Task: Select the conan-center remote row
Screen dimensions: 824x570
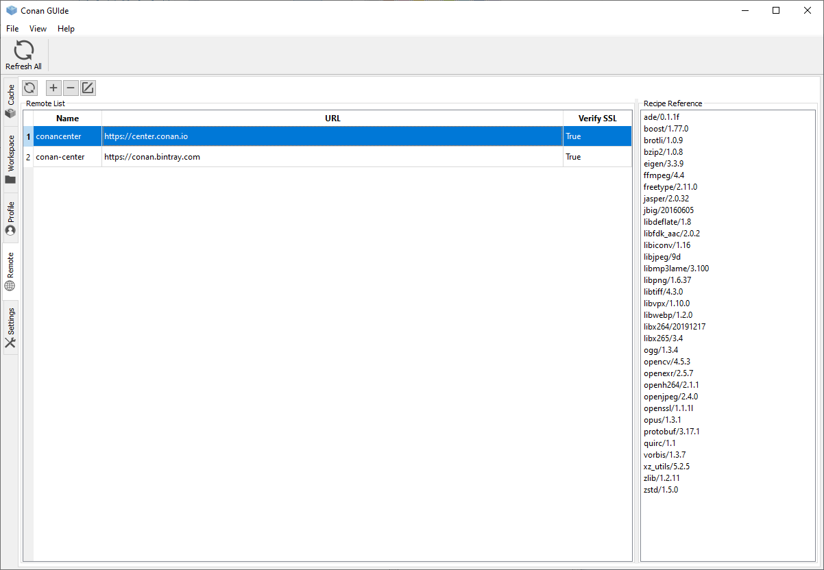Action: (x=60, y=157)
